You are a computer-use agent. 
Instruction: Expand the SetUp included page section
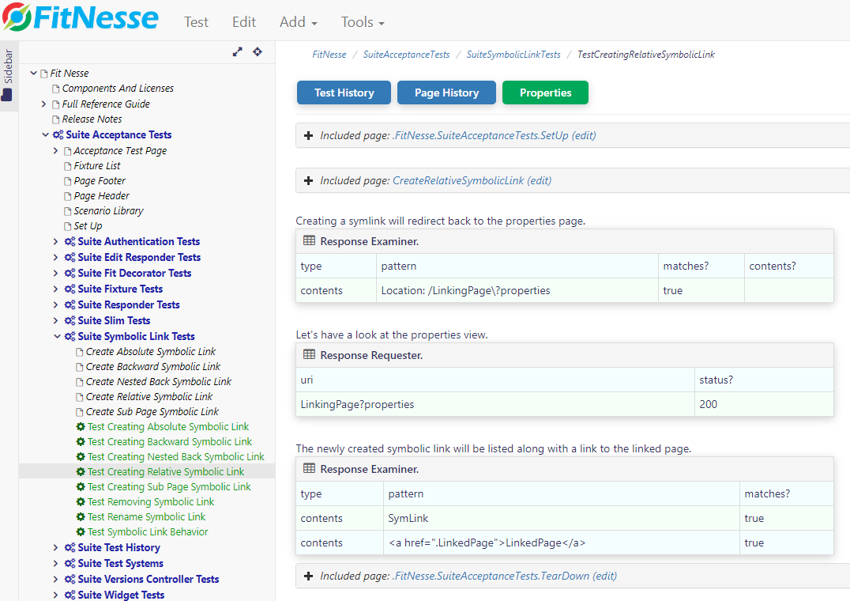[308, 135]
